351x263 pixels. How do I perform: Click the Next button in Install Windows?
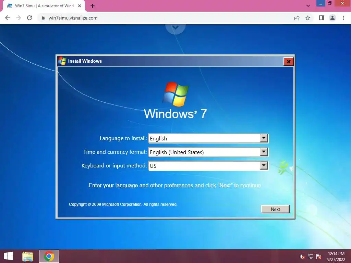click(275, 209)
